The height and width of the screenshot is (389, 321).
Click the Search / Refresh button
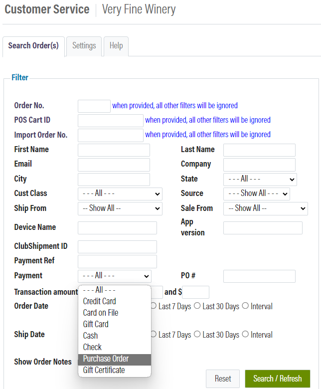(277, 379)
